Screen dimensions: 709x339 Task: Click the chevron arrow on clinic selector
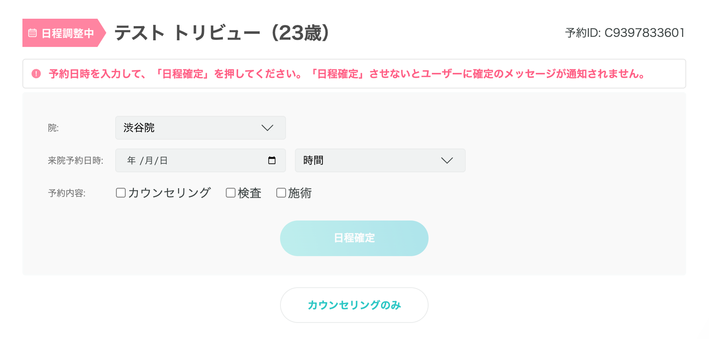267,128
